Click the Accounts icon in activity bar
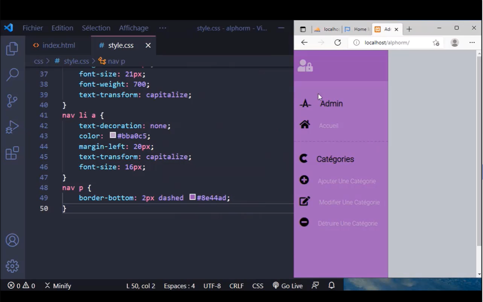Viewport: 483px width, 302px height. (x=12, y=240)
